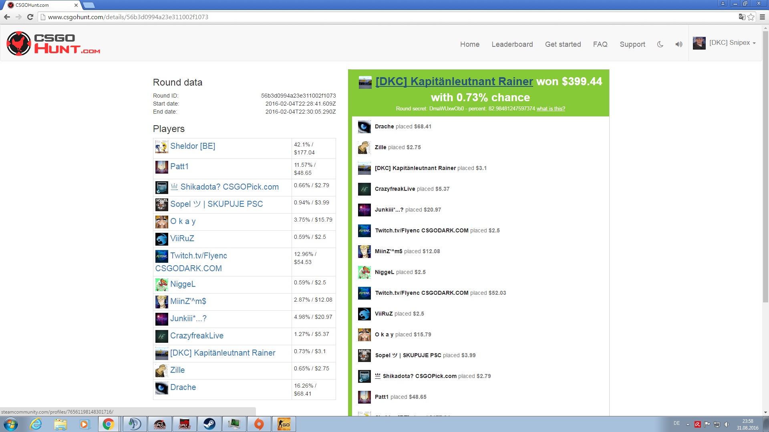Click winner Kapitänleutnant Rainer link

(454, 82)
